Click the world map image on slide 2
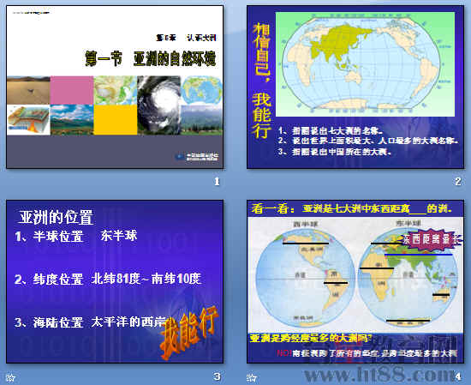This screenshot has height=385, width=471. click(x=365, y=64)
